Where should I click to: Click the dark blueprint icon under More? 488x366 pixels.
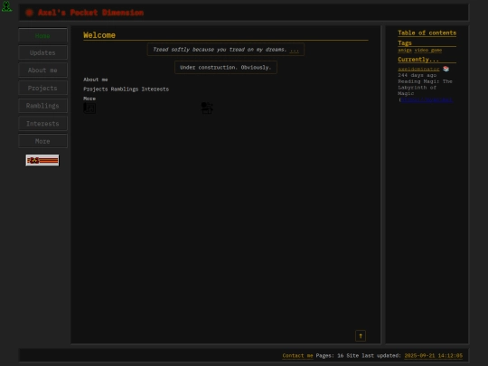click(89, 108)
